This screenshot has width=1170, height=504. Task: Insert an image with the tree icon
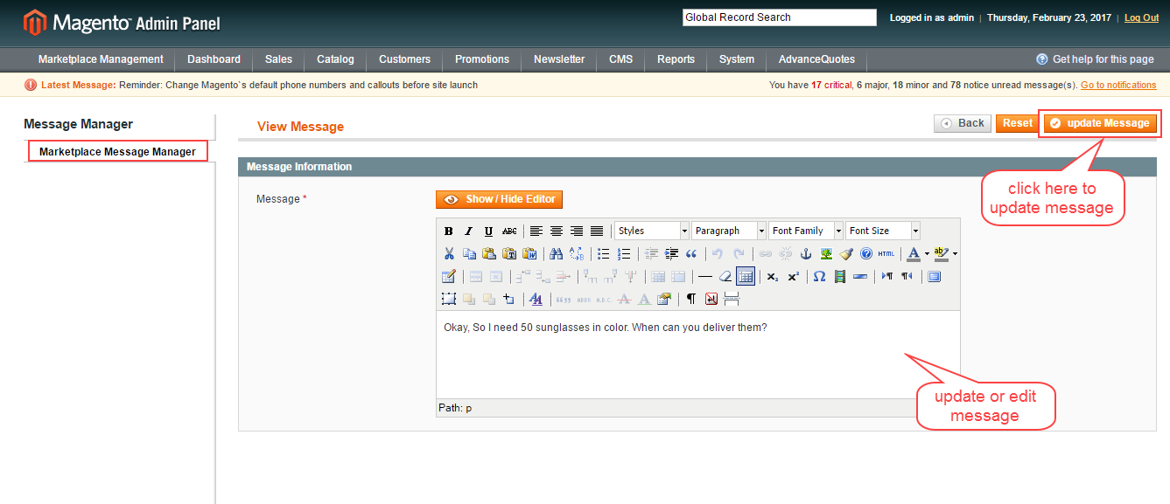[826, 253]
